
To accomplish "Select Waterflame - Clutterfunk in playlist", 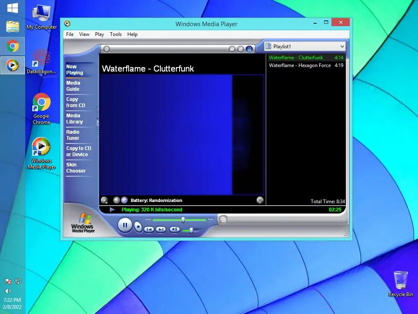I will coord(306,57).
